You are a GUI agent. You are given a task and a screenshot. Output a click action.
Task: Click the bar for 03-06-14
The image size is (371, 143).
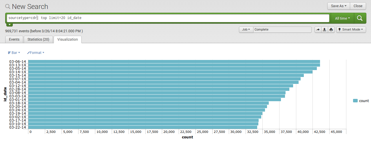tap(174, 61)
